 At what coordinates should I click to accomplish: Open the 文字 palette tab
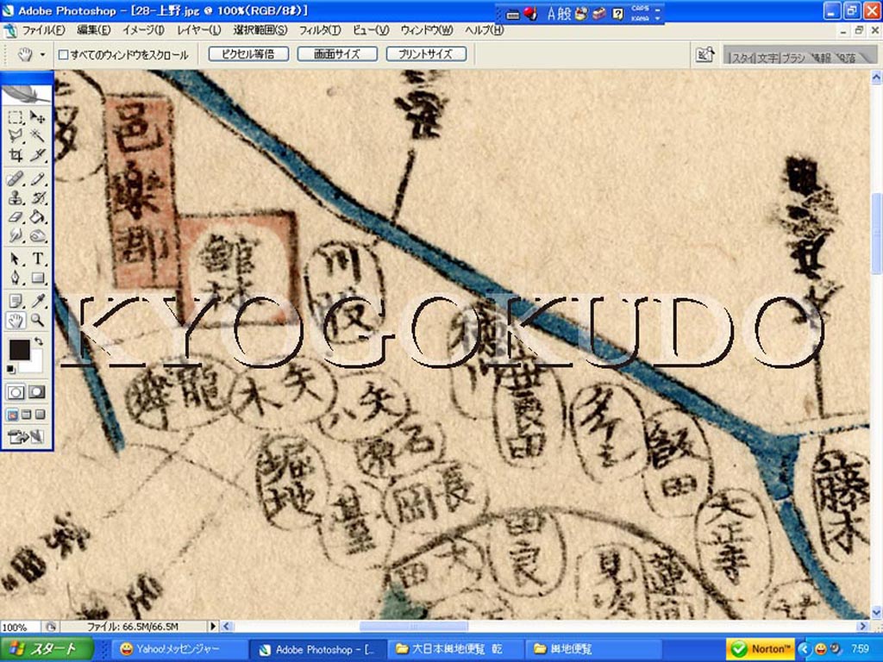point(766,58)
